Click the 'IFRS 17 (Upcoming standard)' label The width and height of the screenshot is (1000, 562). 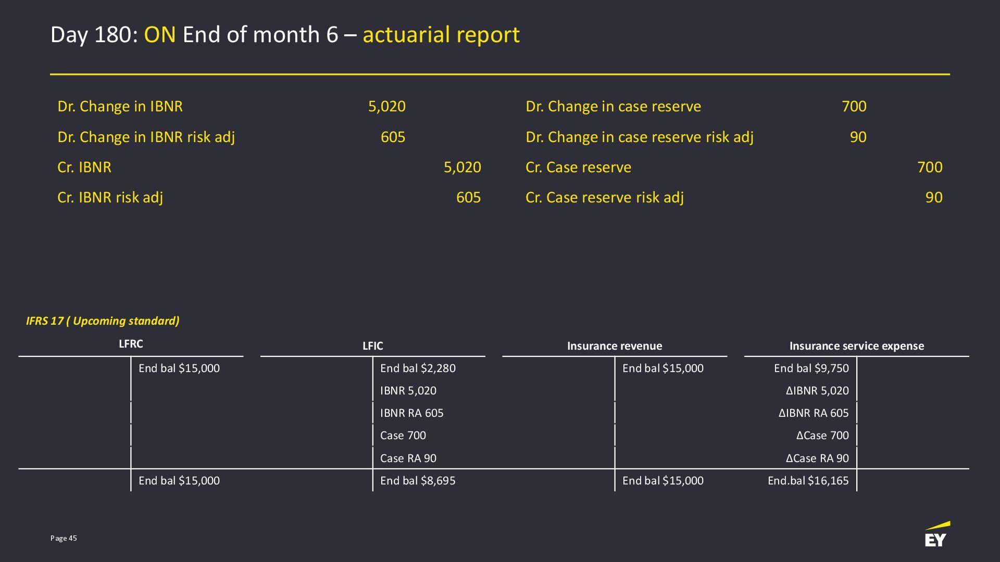tap(103, 321)
